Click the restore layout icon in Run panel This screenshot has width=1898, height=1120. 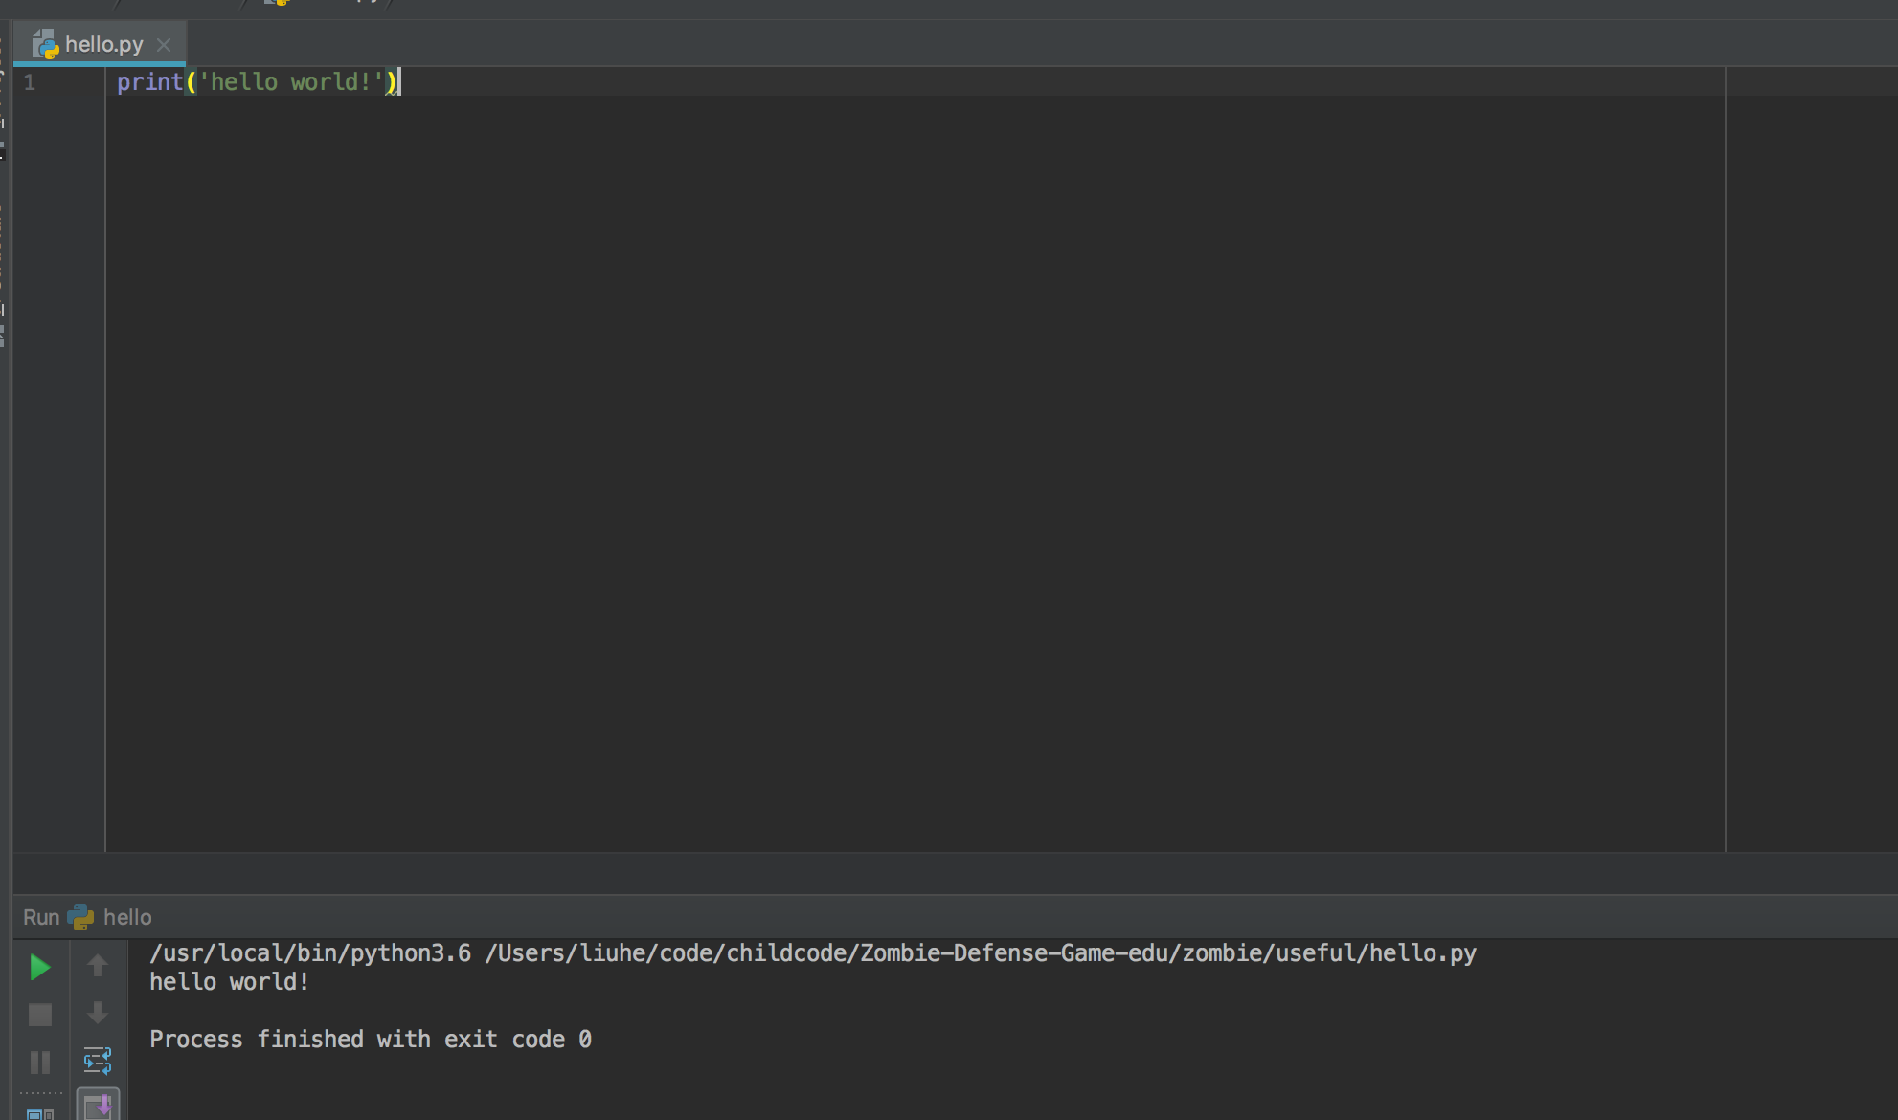[40, 1113]
